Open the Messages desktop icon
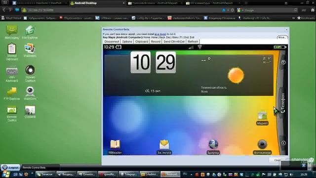 tap(12, 32)
